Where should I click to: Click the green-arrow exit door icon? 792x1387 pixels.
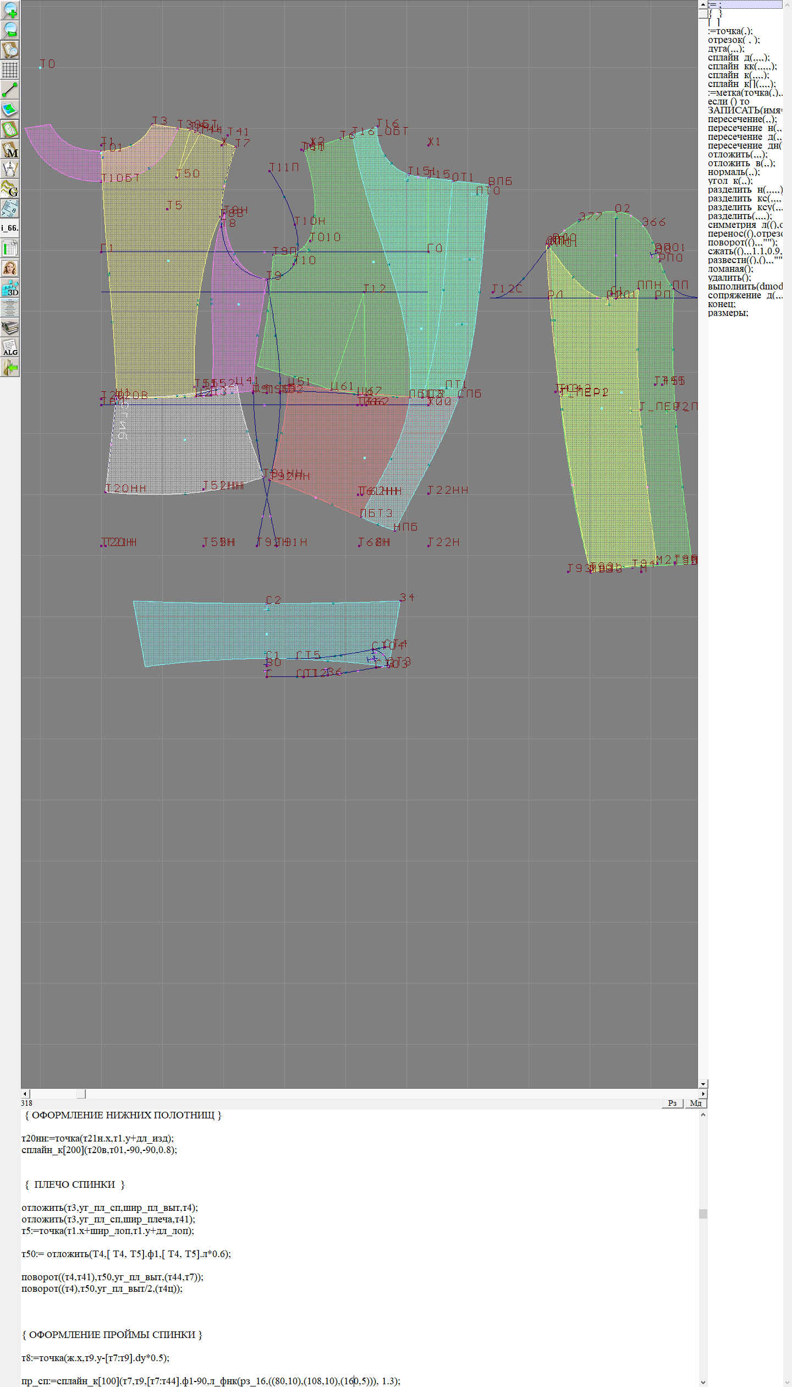click(x=10, y=367)
